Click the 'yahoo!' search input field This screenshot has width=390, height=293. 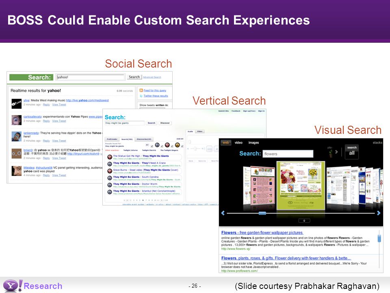pos(91,77)
